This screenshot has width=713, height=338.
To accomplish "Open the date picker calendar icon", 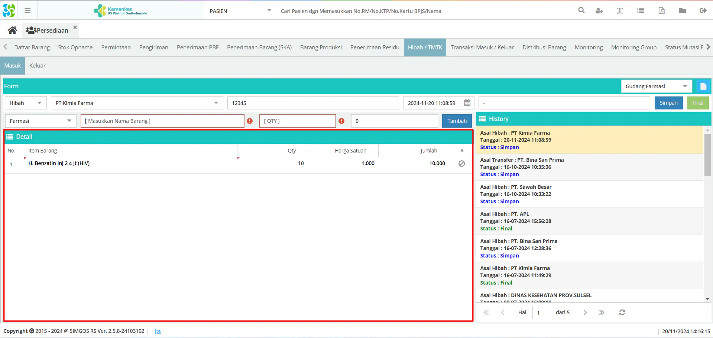I will pos(467,103).
